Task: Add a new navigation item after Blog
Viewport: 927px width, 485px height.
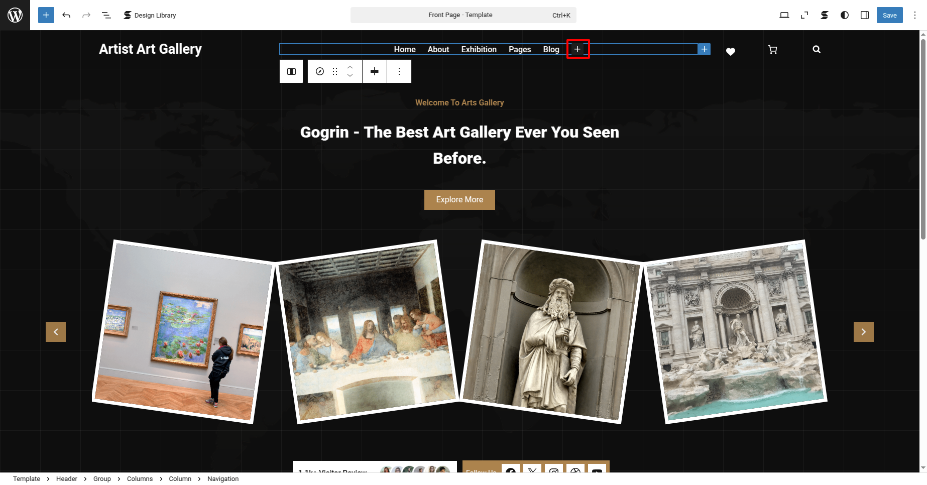Action: tap(577, 49)
